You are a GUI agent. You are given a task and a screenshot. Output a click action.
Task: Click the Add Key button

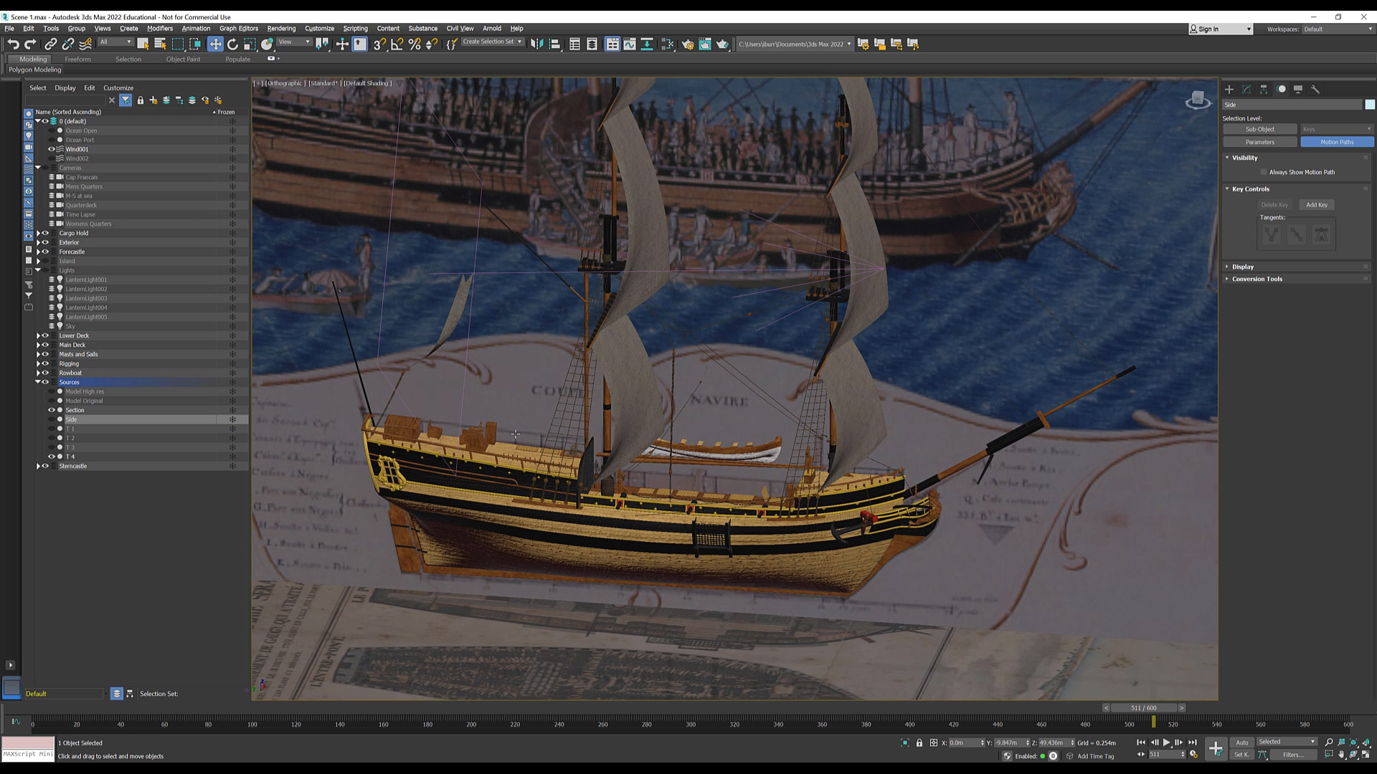[1316, 205]
